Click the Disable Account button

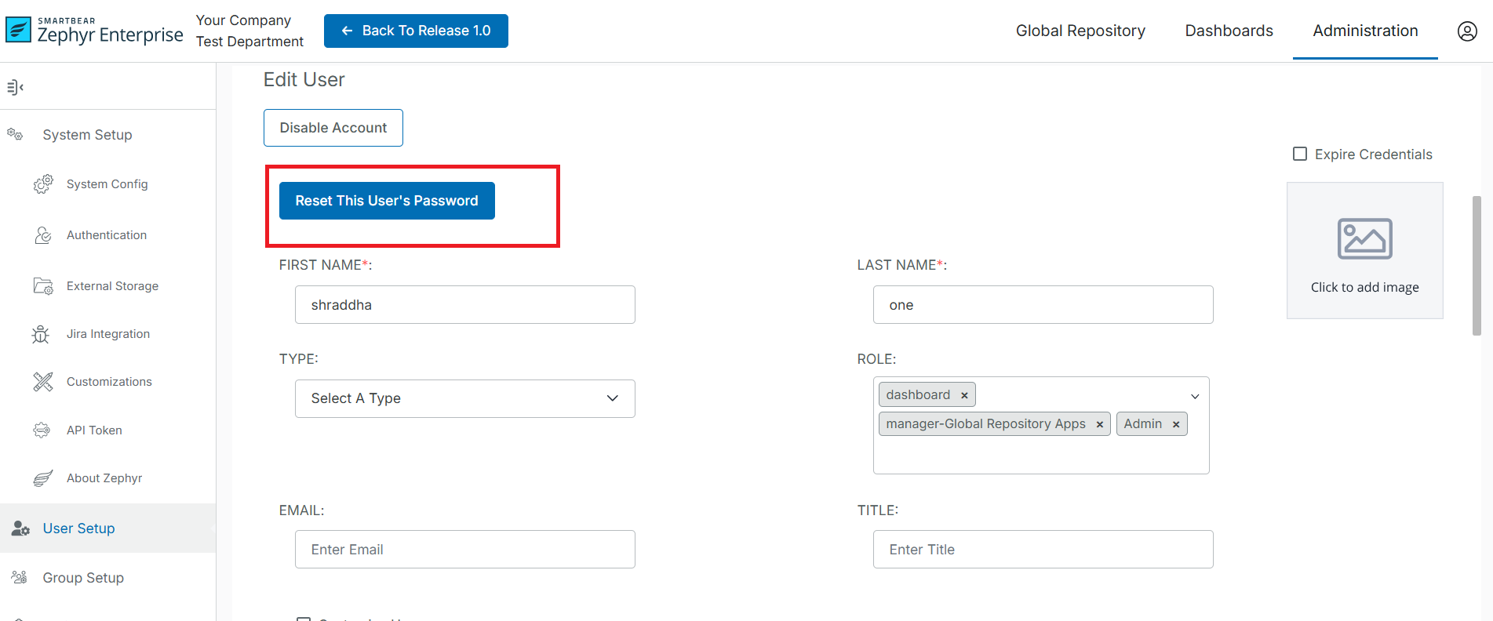[333, 128]
